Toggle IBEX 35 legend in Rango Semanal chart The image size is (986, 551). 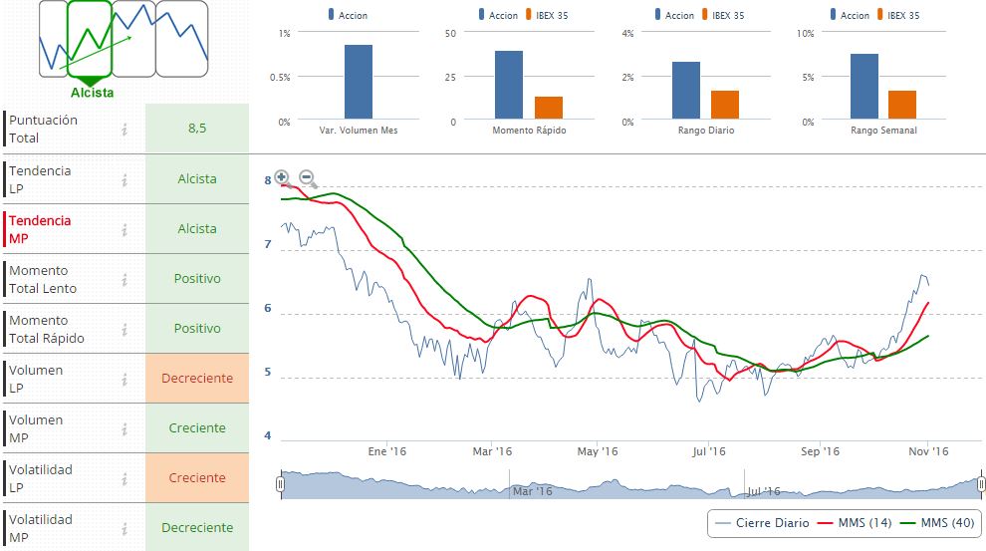tap(898, 15)
